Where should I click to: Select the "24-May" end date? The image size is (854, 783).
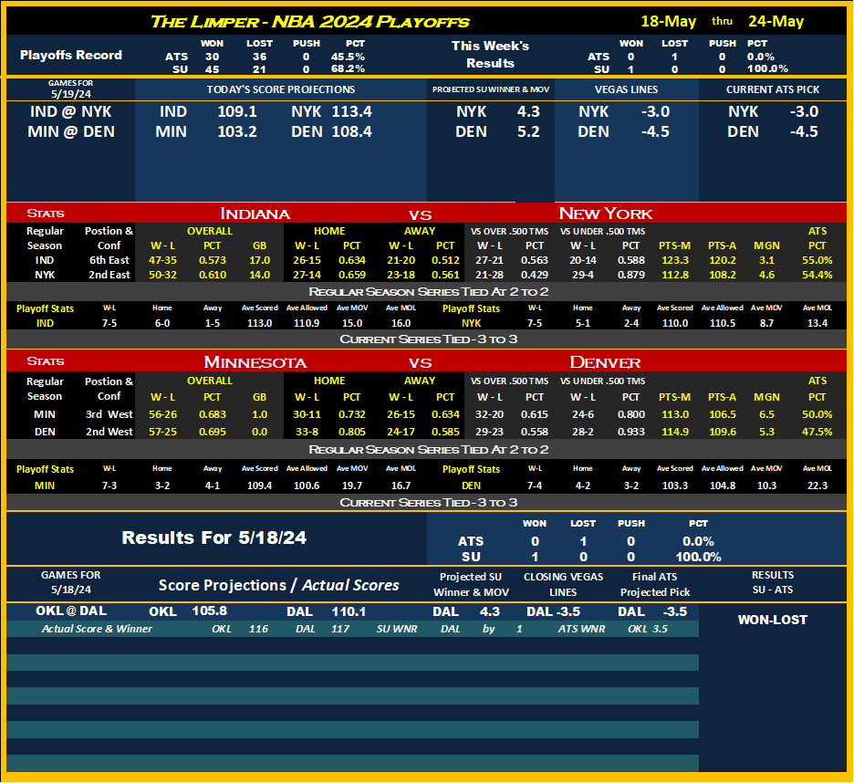776,21
